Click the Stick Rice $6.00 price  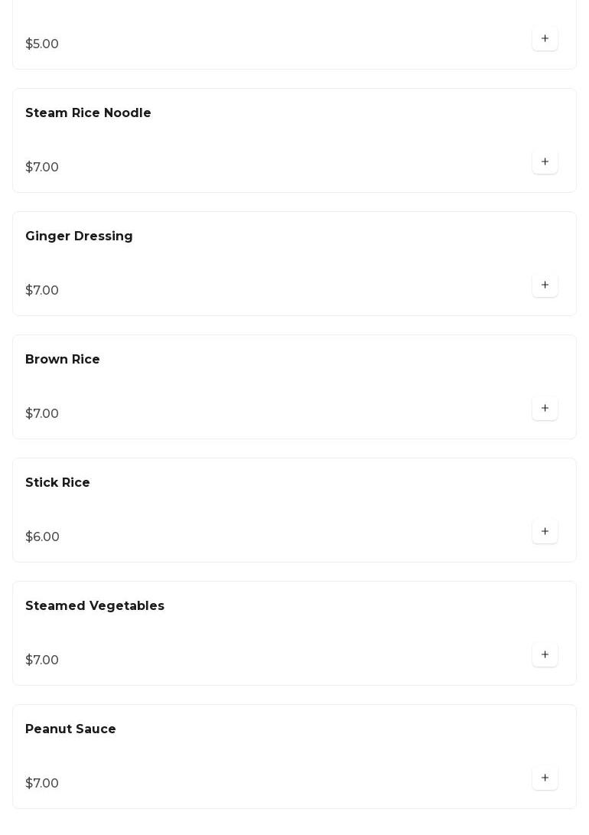tap(42, 537)
